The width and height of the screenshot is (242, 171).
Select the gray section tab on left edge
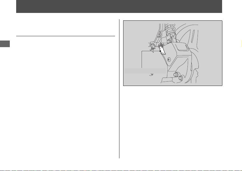coord(5,44)
